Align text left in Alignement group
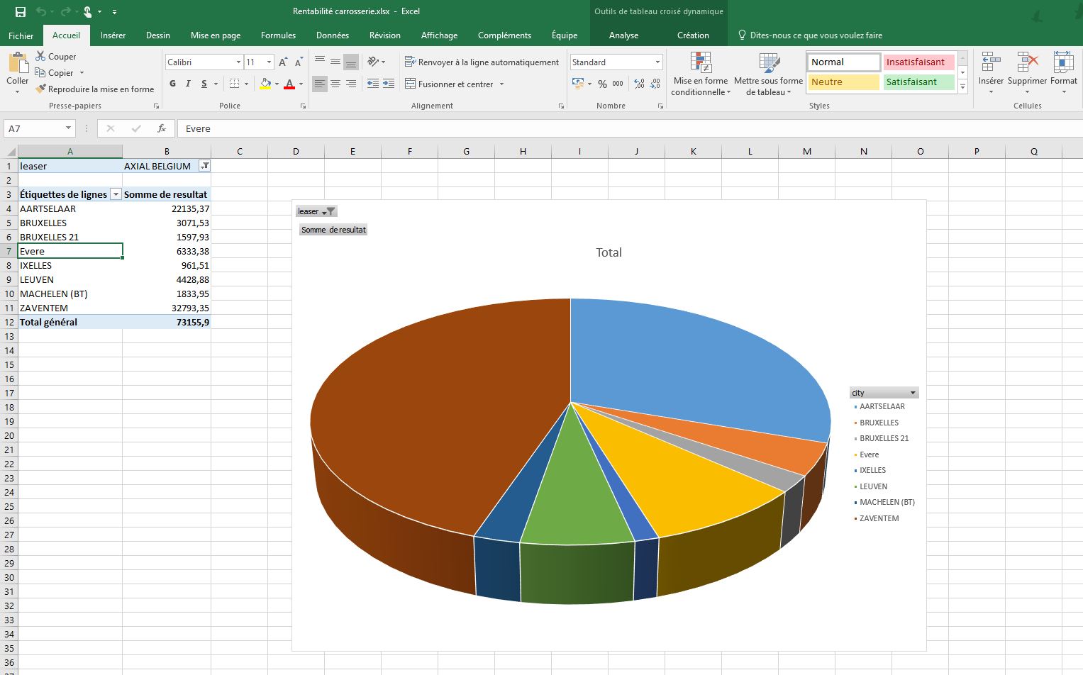 point(320,84)
